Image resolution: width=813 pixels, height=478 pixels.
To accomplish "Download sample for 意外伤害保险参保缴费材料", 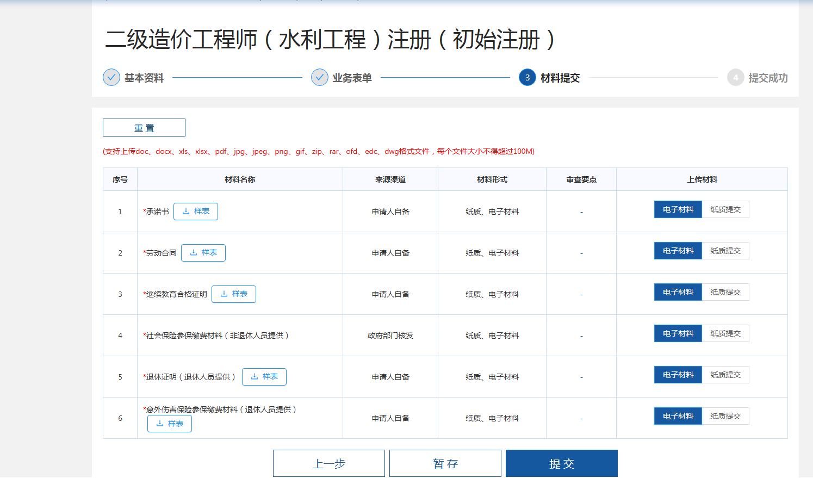I will [170, 424].
